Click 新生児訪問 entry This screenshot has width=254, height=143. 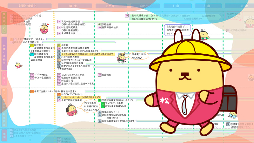click(x=67, y=81)
